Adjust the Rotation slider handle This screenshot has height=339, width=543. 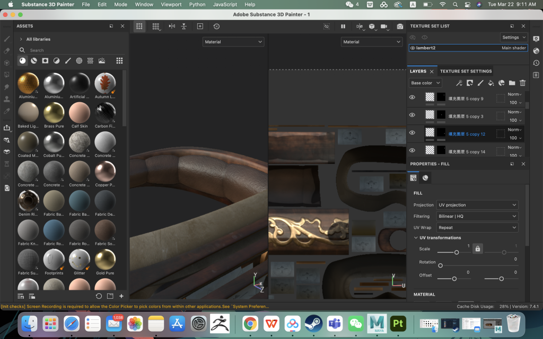(440, 266)
